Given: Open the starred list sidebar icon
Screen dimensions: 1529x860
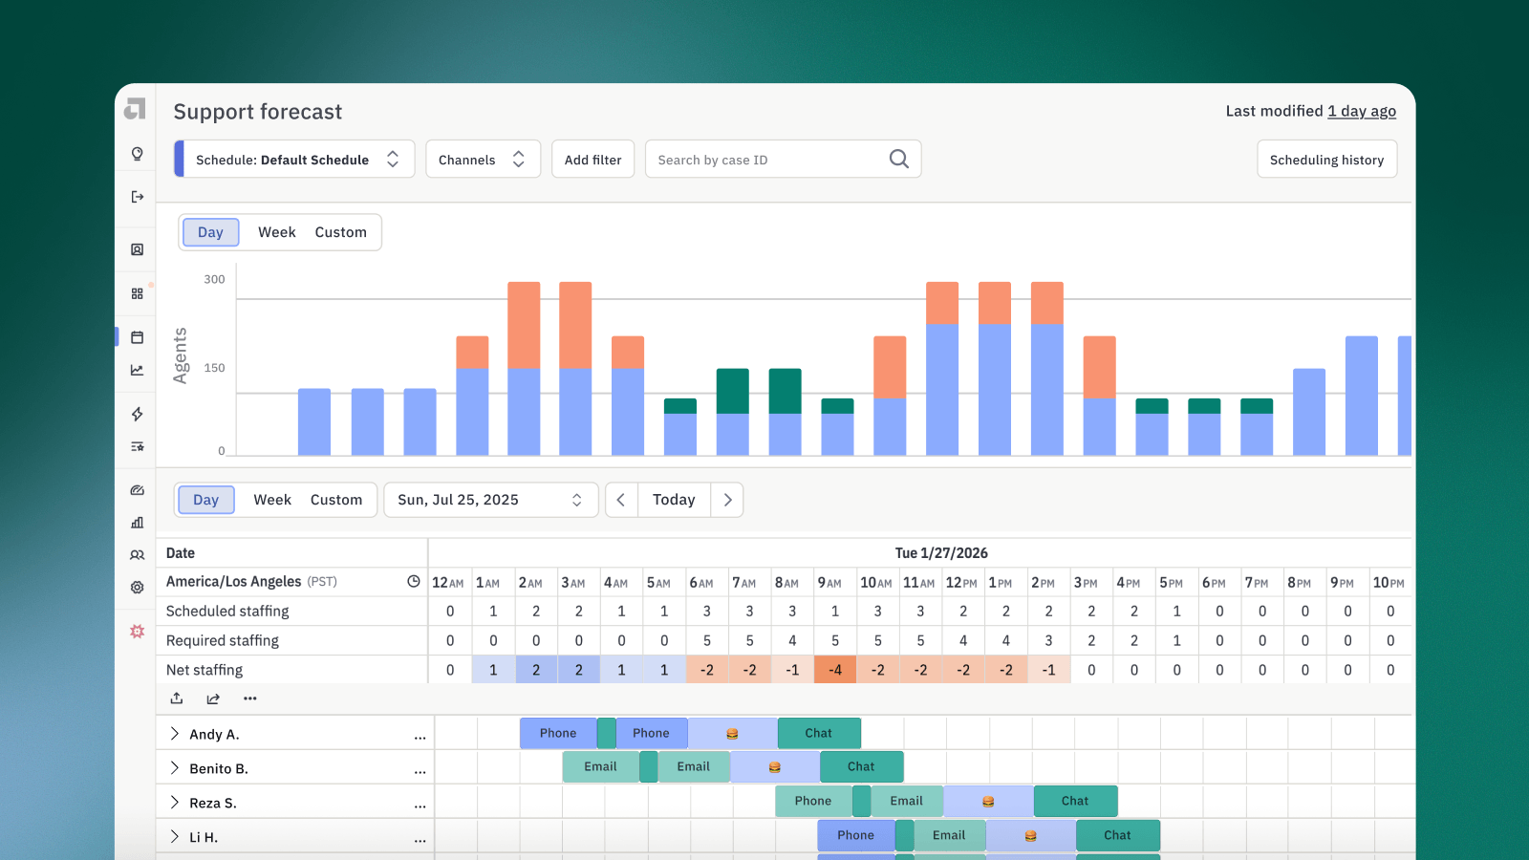Looking at the screenshot, I should tap(138, 446).
